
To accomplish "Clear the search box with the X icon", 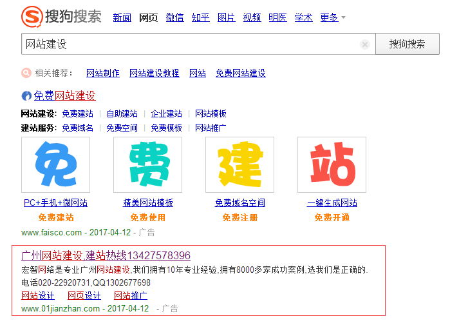I will click(x=365, y=44).
